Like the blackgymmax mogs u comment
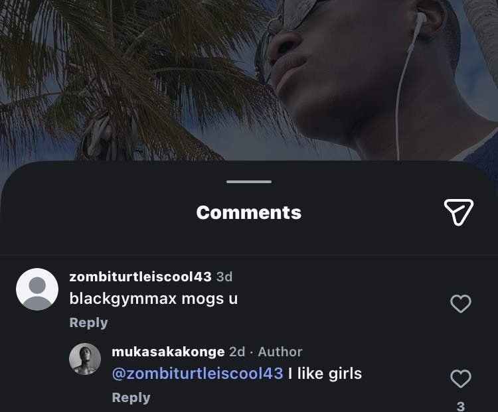Image resolution: width=498 pixels, height=412 pixels. point(461,303)
